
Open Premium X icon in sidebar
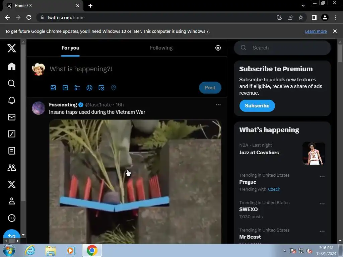[12, 184]
